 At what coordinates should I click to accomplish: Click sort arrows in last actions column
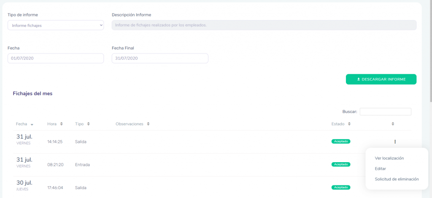coord(393,124)
